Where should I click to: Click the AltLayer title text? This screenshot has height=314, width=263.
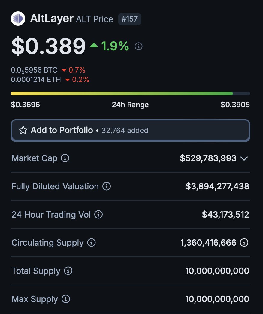pos(52,19)
